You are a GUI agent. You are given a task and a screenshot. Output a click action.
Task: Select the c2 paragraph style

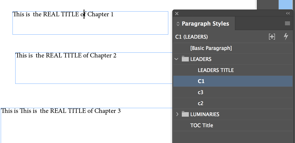(200, 103)
